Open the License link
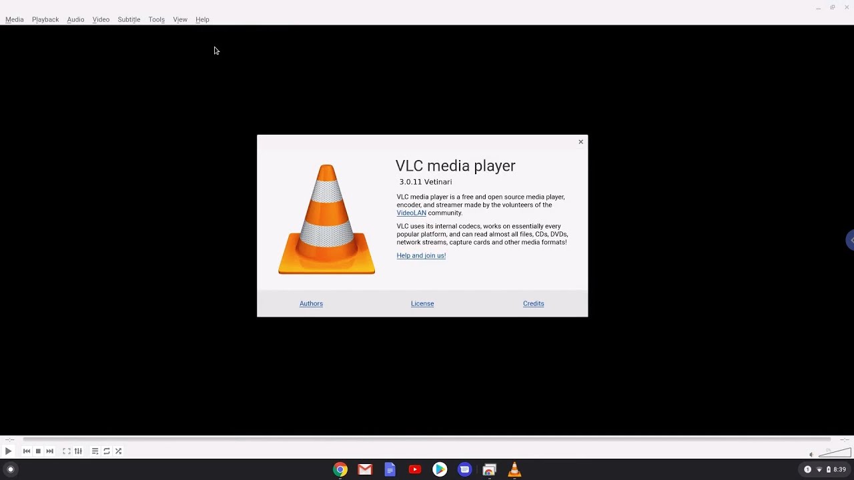The image size is (854, 480). pyautogui.click(x=422, y=303)
